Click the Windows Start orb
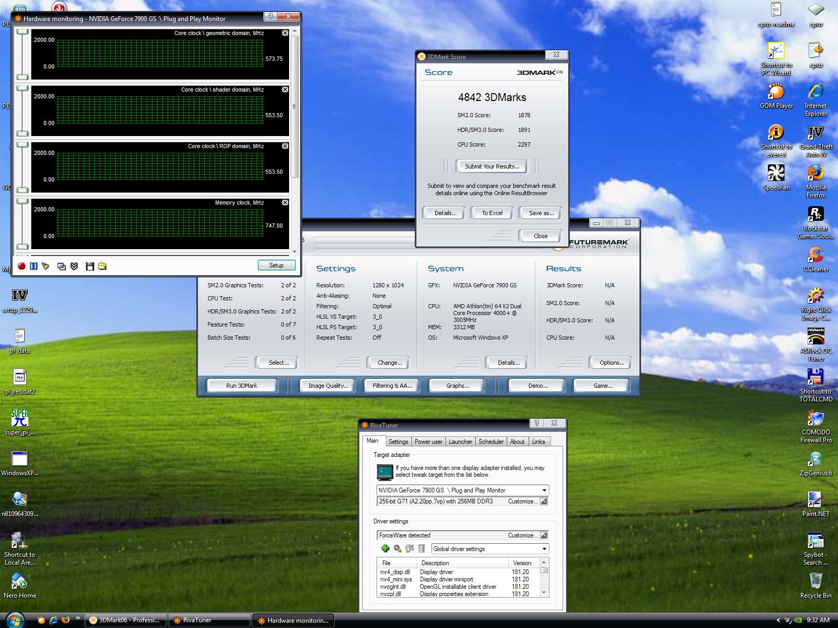Viewport: 838px width, 628px height. click(15, 620)
